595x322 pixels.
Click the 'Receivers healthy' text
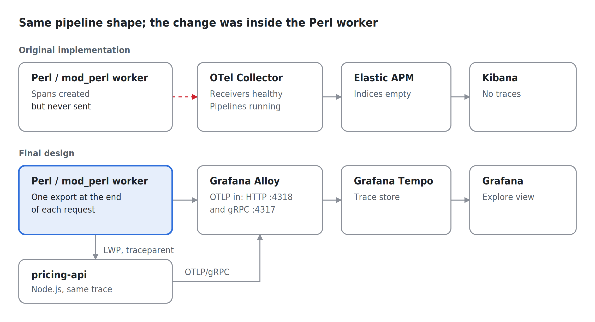pos(246,94)
